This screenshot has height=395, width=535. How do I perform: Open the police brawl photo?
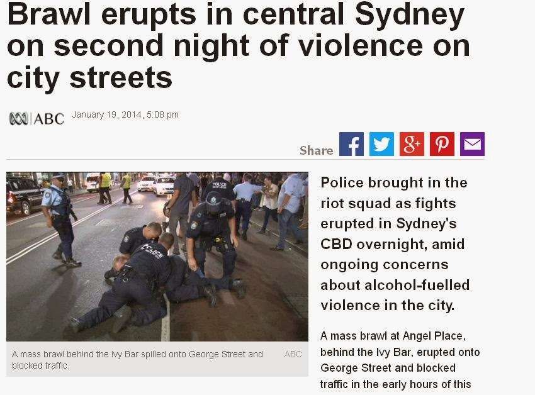tap(157, 257)
